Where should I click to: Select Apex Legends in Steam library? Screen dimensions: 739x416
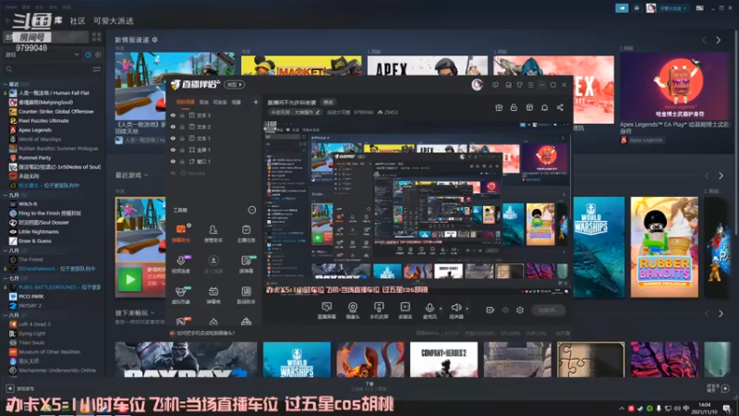click(35, 129)
